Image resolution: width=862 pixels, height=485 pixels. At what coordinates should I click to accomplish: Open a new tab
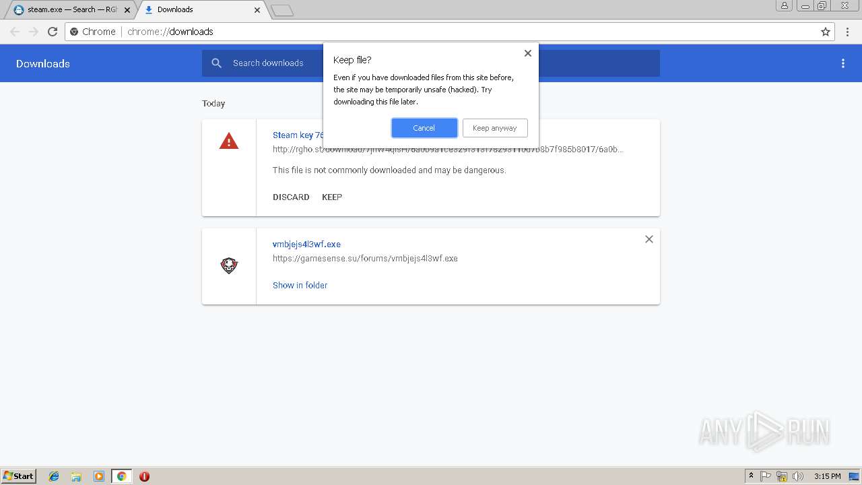pyautogui.click(x=282, y=10)
